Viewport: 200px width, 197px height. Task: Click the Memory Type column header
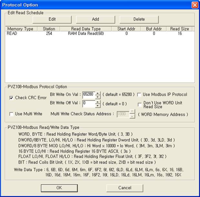click(x=20, y=29)
